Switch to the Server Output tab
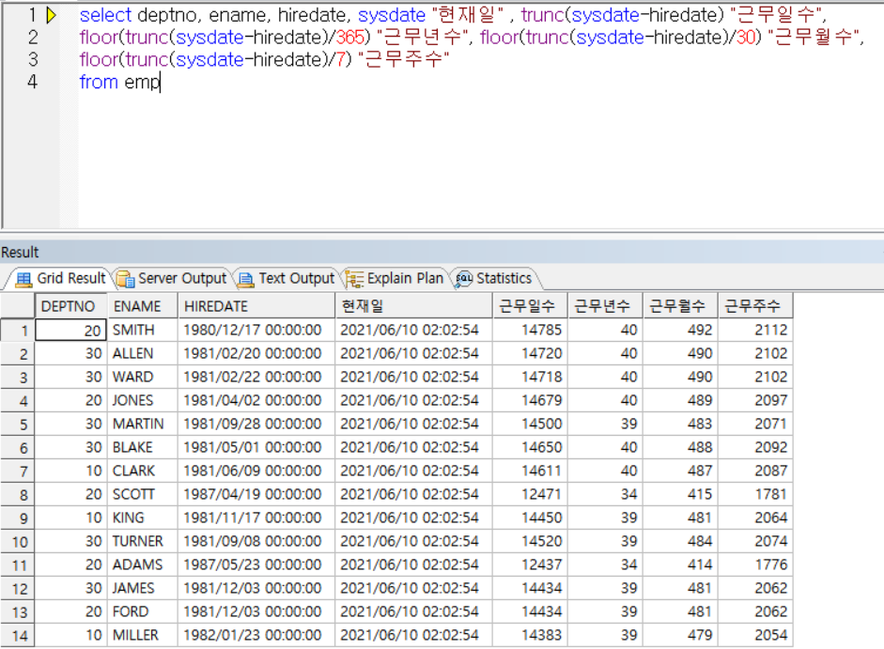 pyautogui.click(x=171, y=279)
